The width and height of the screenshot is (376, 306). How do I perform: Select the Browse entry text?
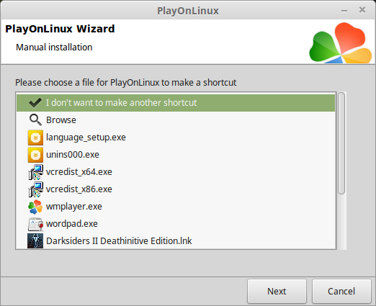point(61,120)
